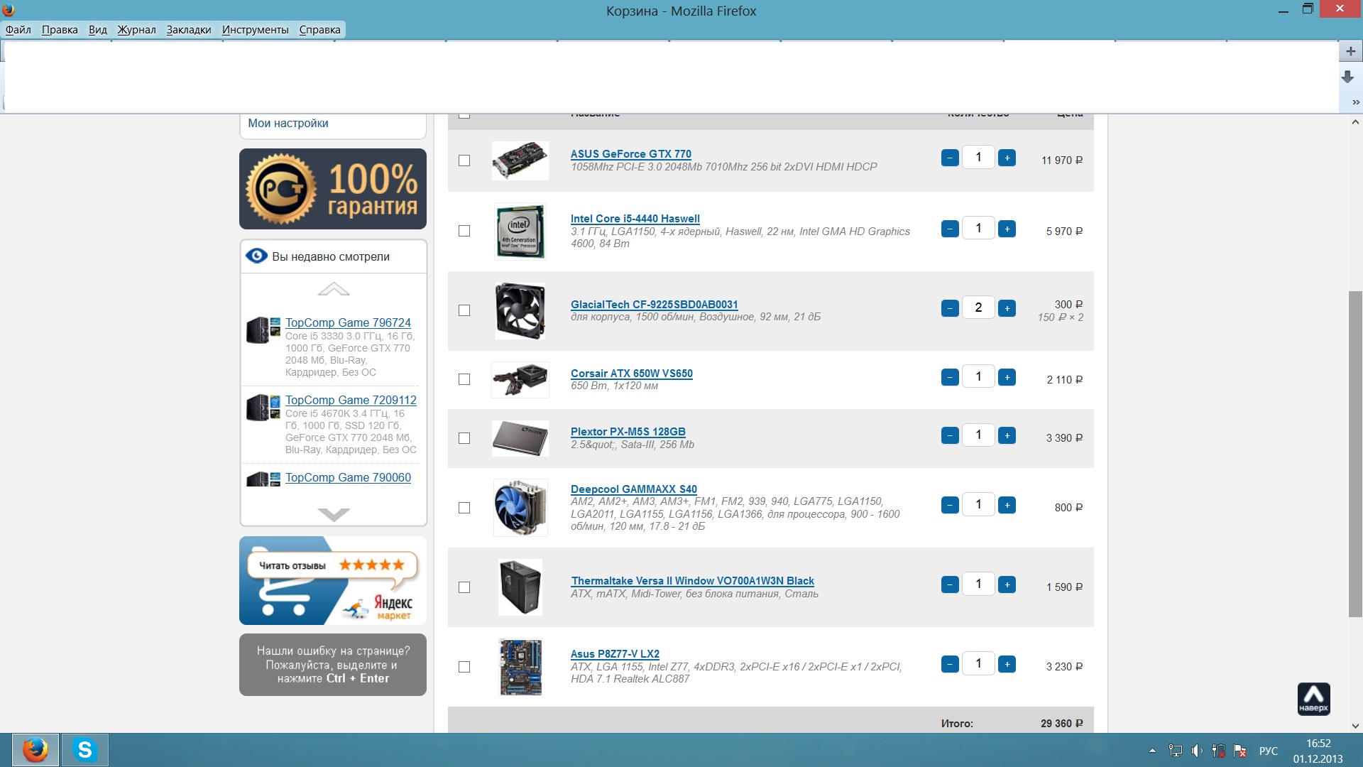Increase quantity of Intel Core i5-4440 Haswell
This screenshot has height=767, width=1363.
(1007, 229)
